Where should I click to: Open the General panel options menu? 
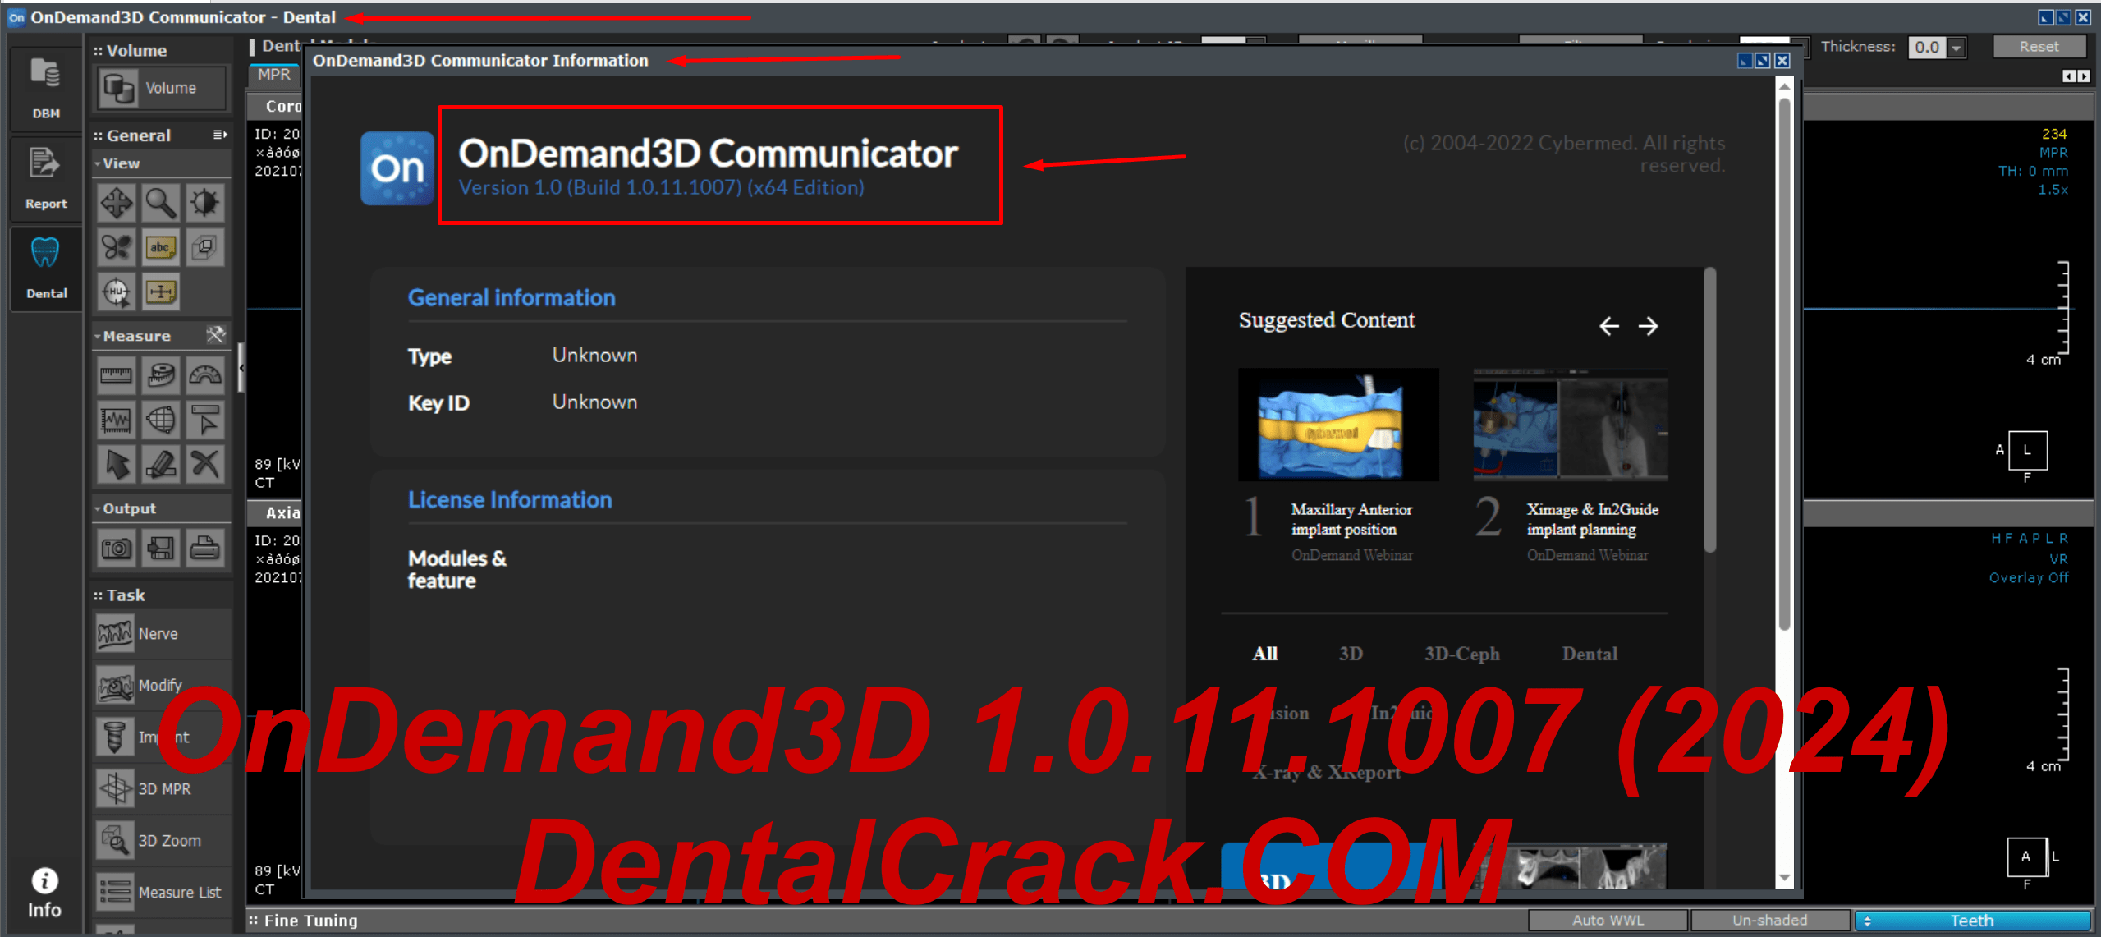click(x=219, y=135)
